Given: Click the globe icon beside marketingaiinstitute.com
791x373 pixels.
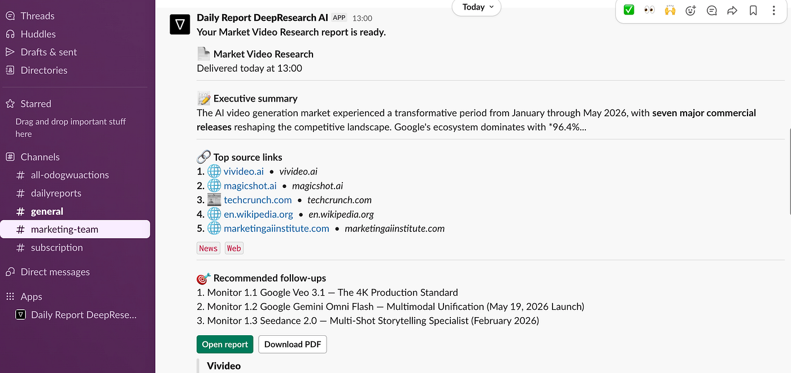Looking at the screenshot, I should pyautogui.click(x=214, y=229).
